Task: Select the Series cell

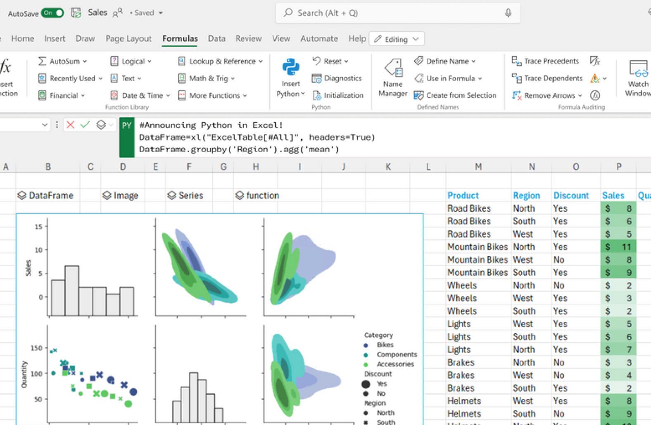Action: pos(189,195)
